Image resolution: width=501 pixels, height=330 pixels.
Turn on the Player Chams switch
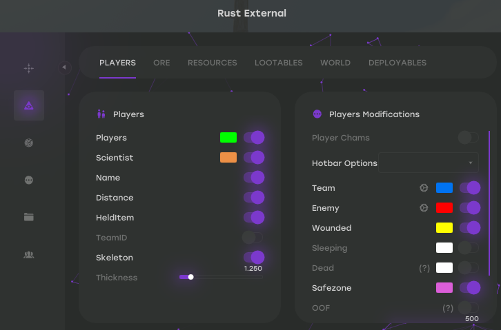(x=469, y=138)
